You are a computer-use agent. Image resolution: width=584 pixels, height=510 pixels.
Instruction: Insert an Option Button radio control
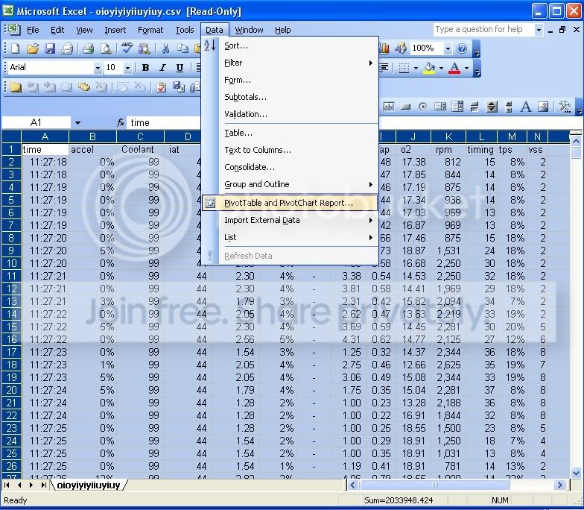[423, 107]
